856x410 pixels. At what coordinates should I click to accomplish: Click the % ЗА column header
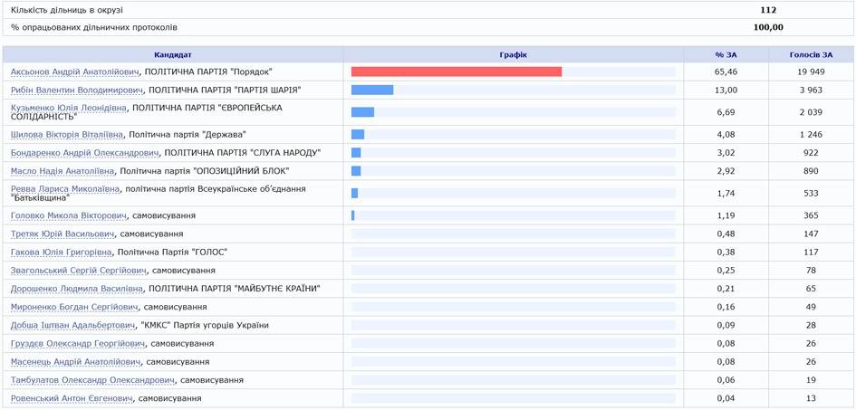click(726, 54)
